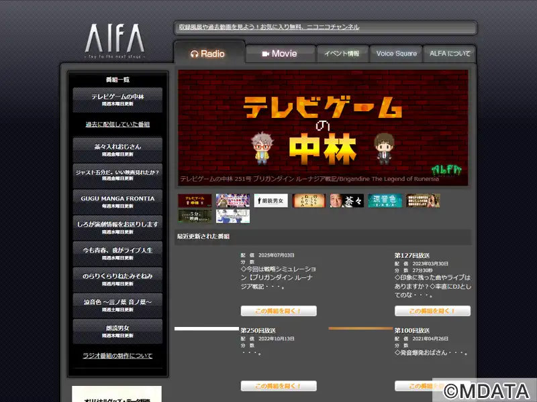Switch to the Movie tab
Screen dimensions: 537x402
[280, 54]
